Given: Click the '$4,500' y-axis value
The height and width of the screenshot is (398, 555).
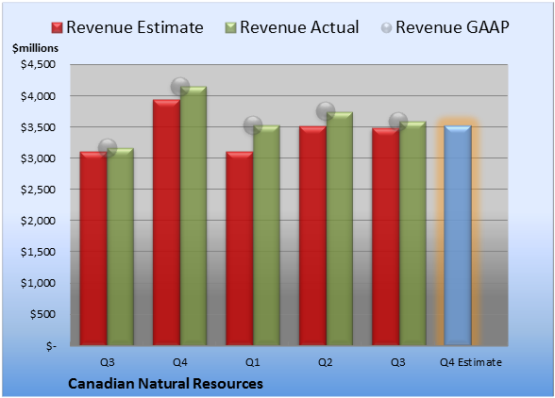Looking at the screenshot, I should click(x=38, y=64).
